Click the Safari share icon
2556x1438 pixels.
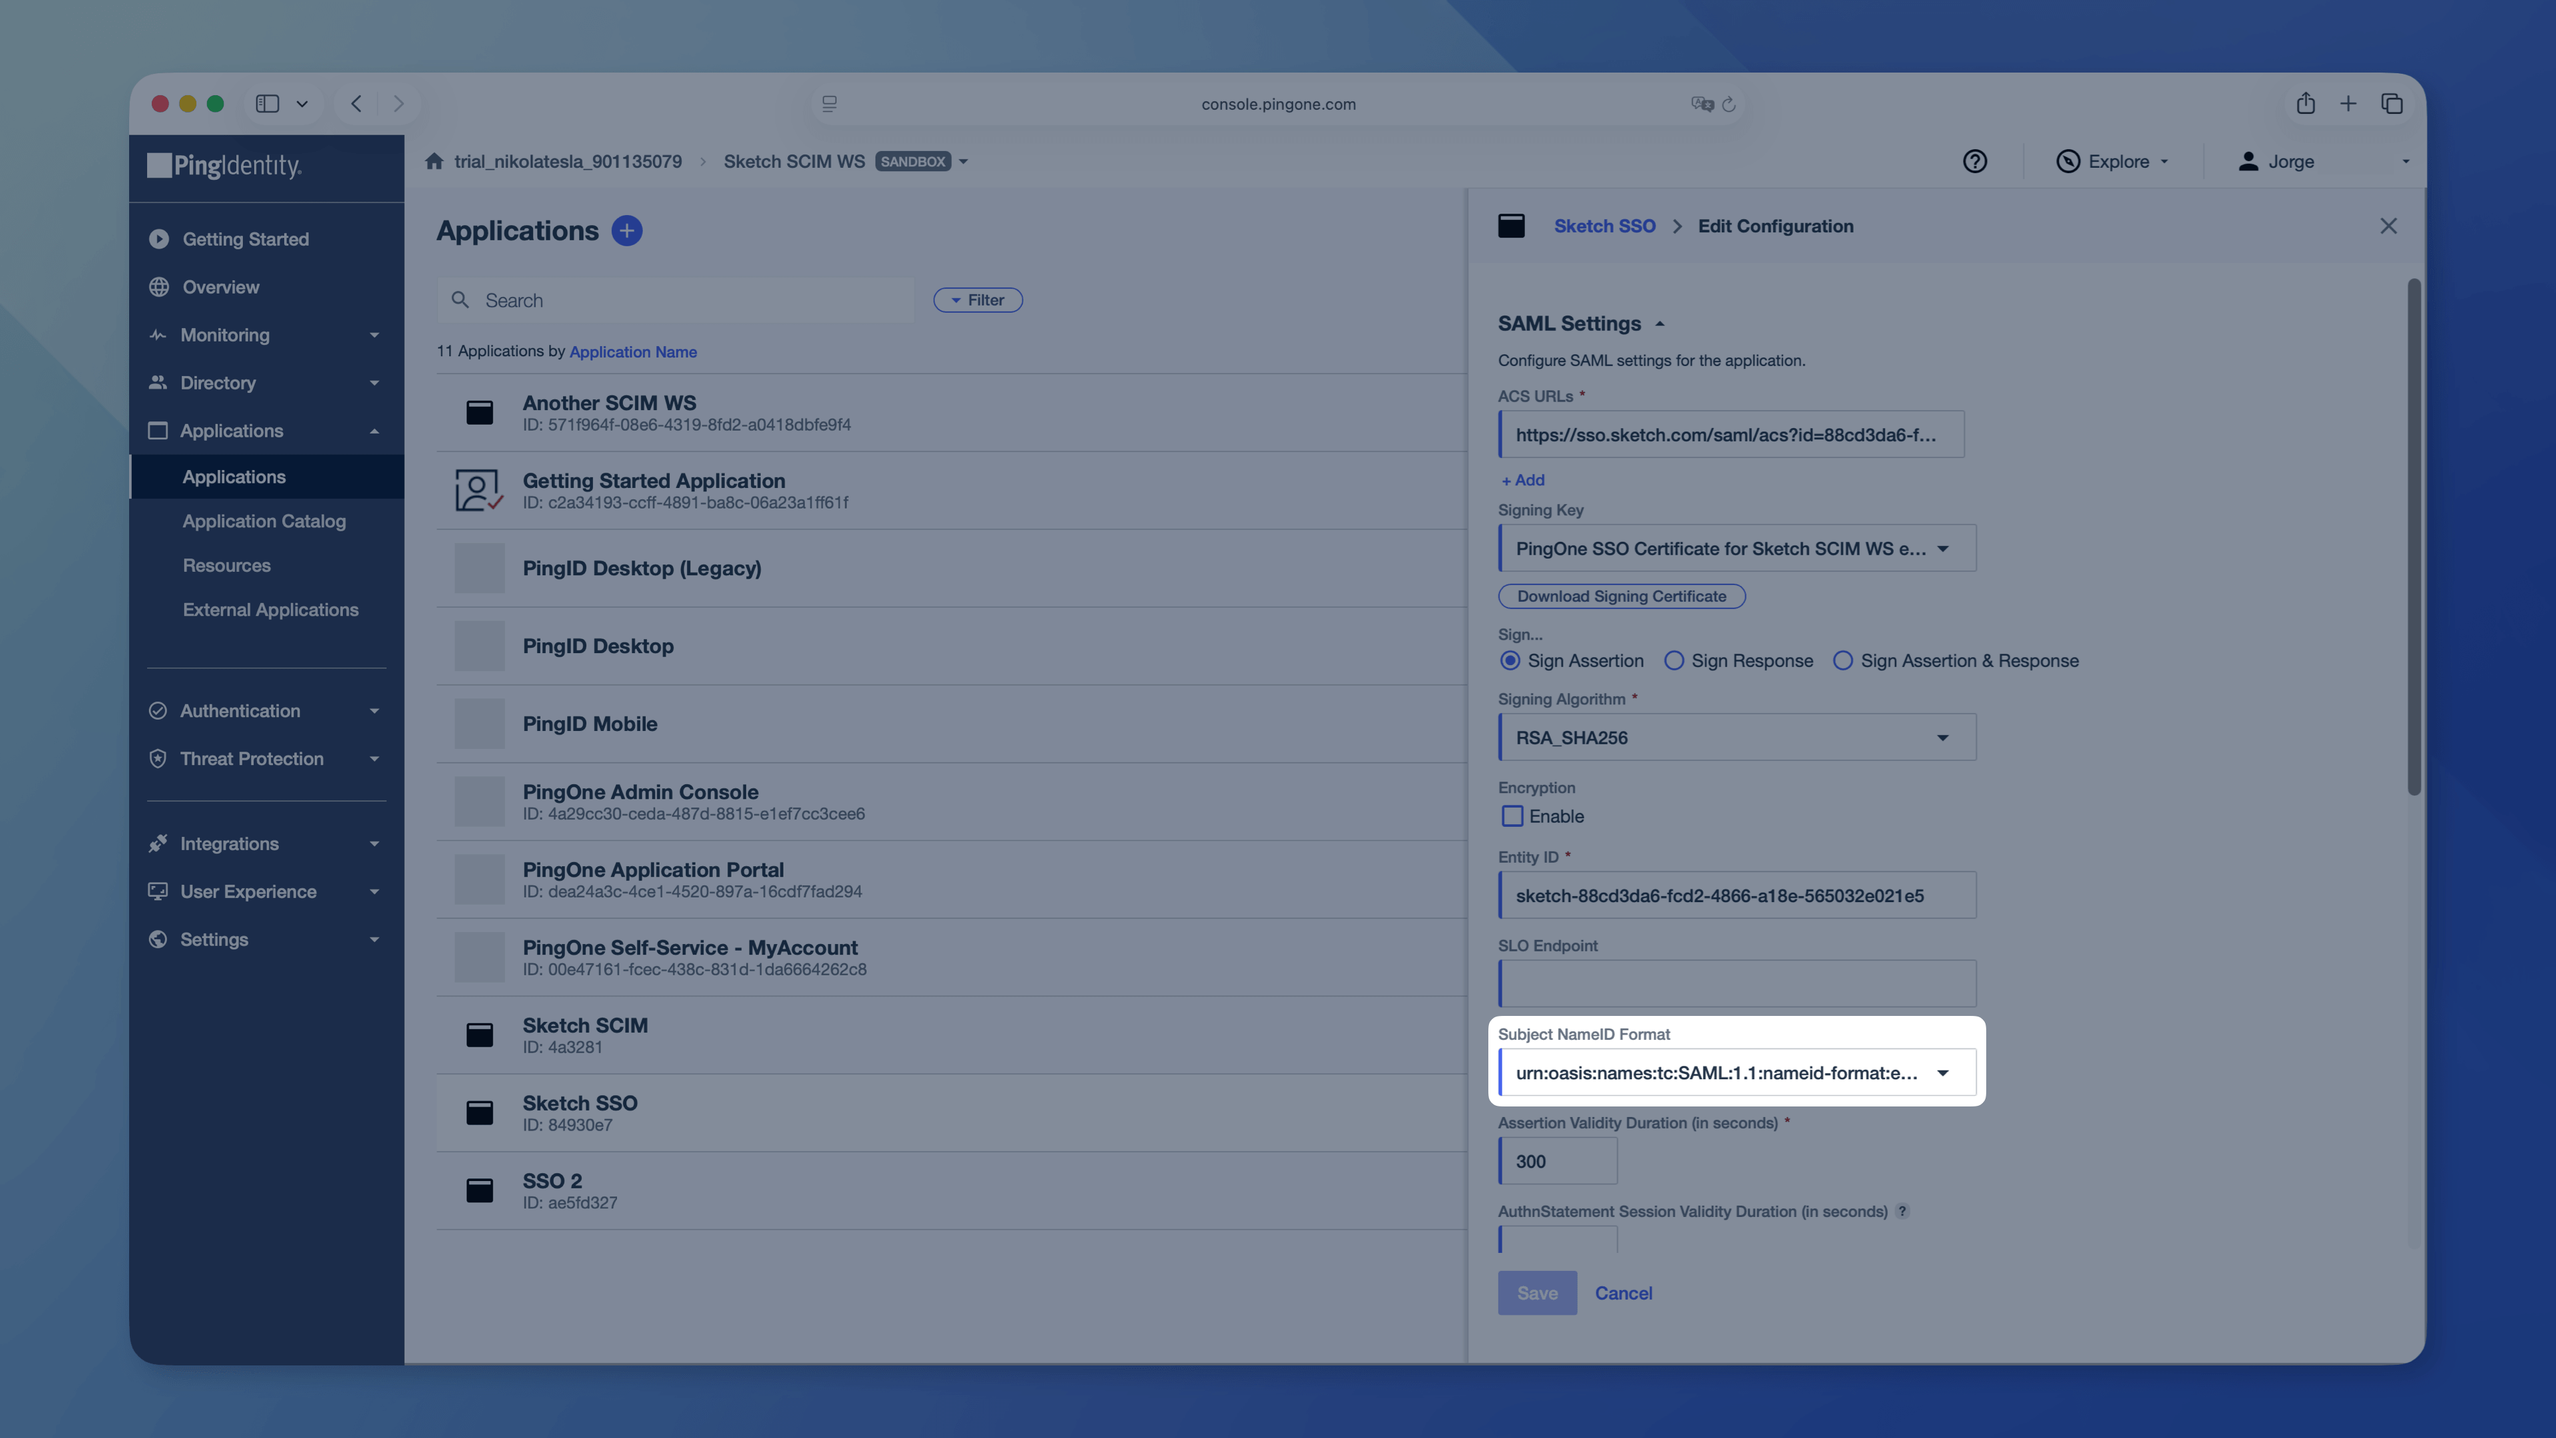tap(2305, 103)
